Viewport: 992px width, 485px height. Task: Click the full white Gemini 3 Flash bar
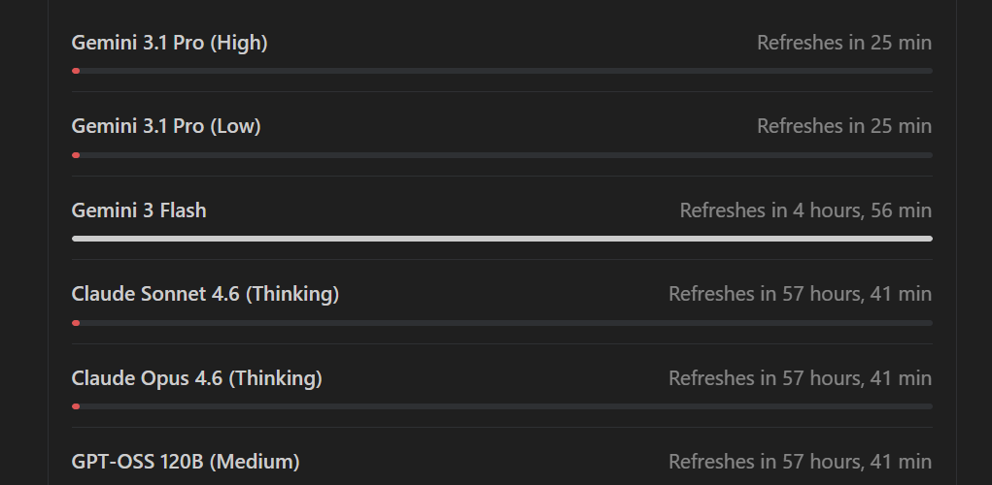(x=501, y=239)
